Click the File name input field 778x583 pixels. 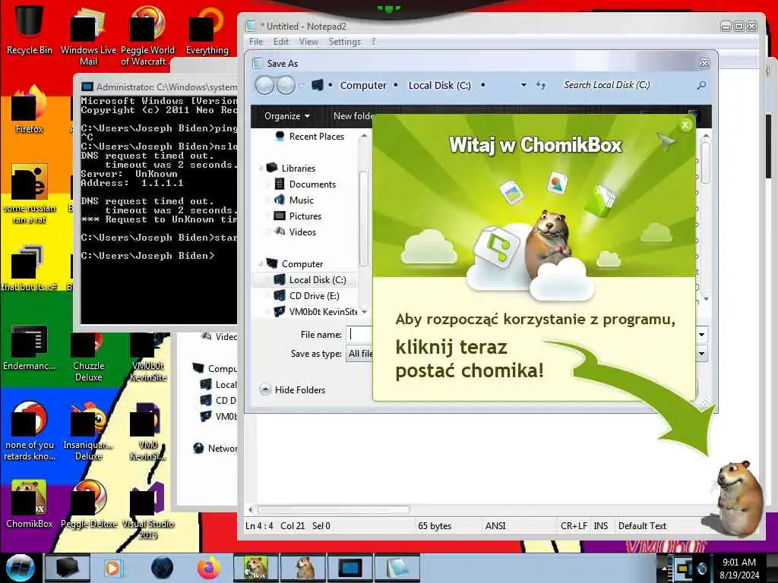point(359,335)
